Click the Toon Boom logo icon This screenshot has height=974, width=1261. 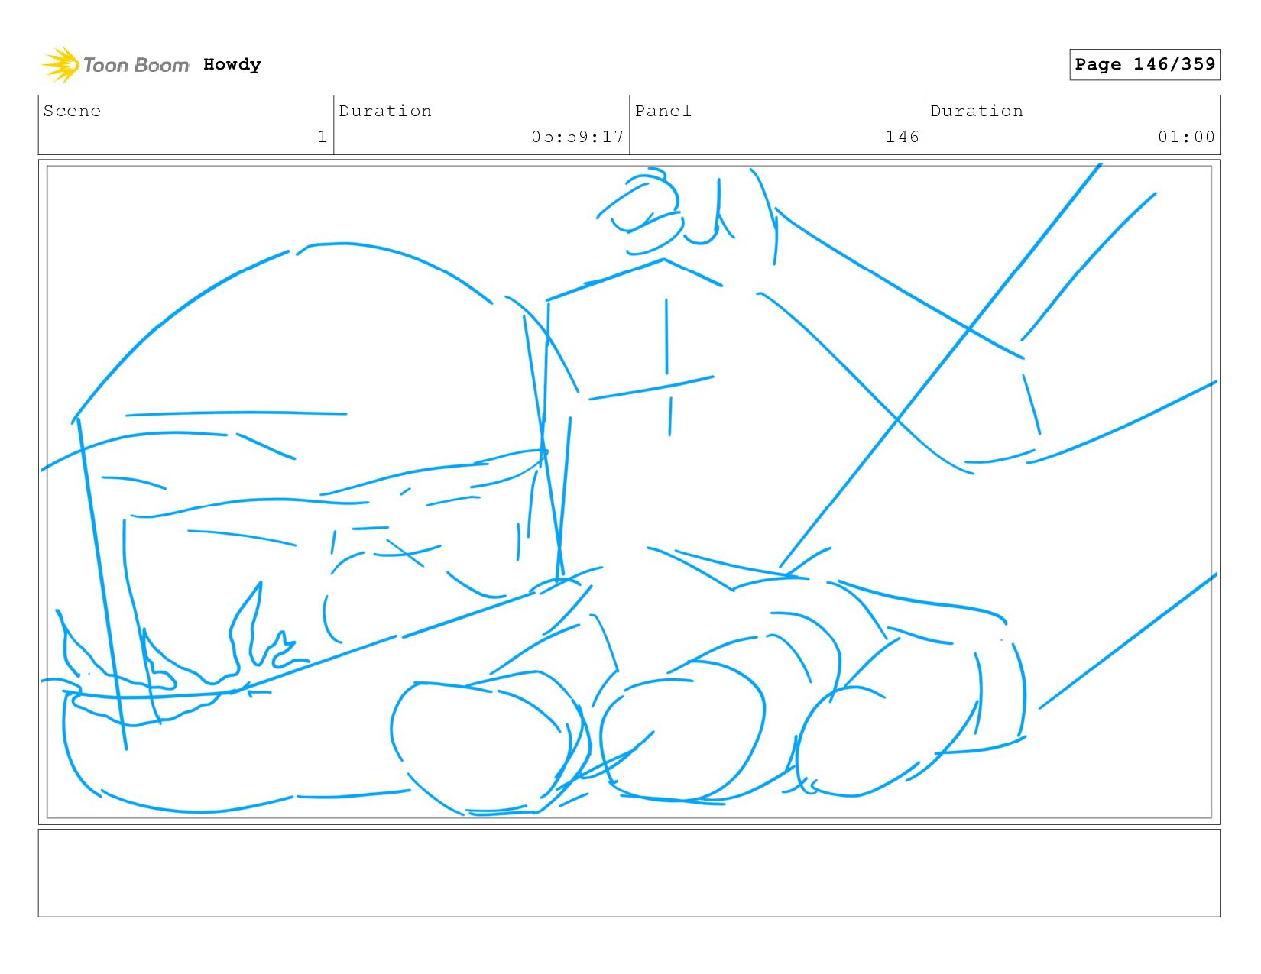[x=60, y=65]
